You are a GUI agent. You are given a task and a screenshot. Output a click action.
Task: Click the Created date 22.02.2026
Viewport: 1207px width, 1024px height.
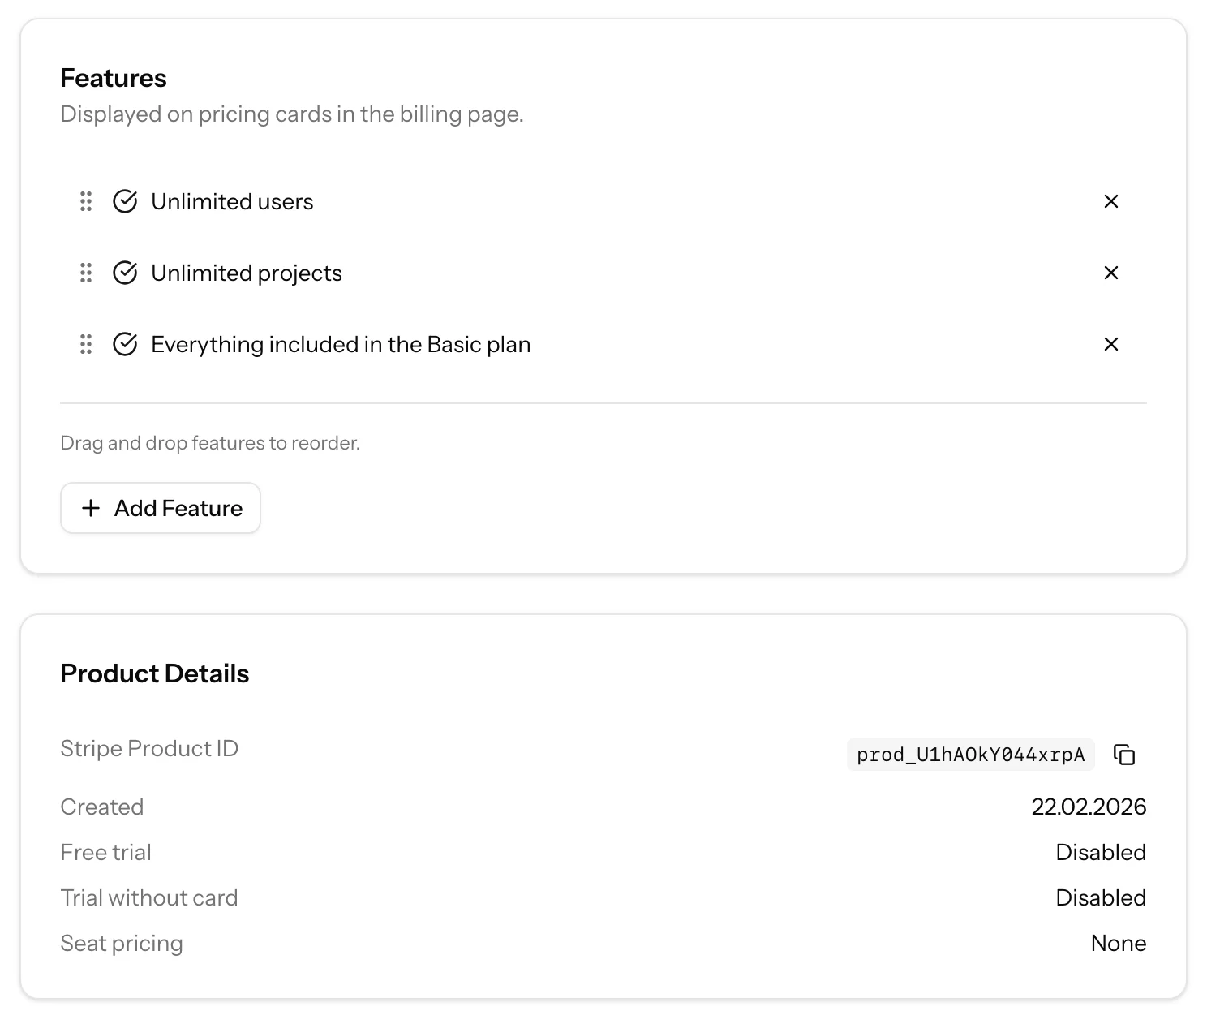[x=1089, y=807]
